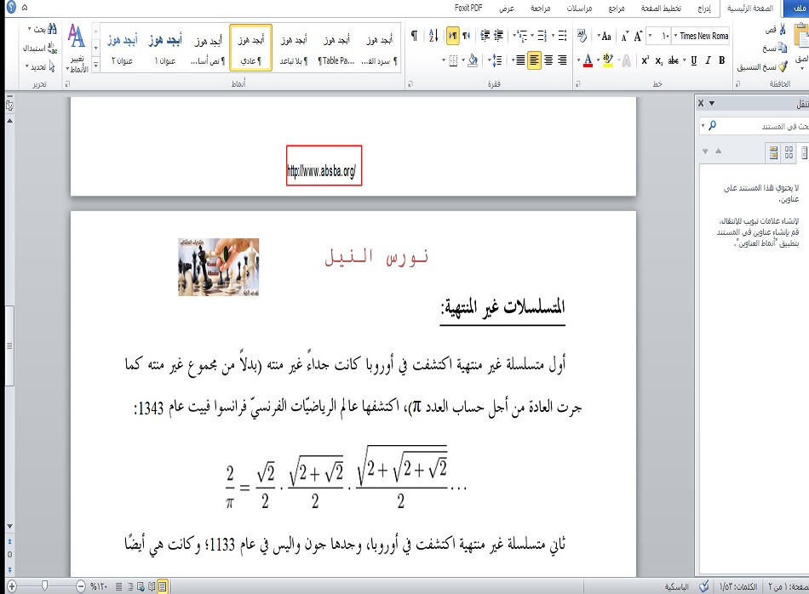Click the http://www.absba.org/ link
809x594 pixels.
325,171
